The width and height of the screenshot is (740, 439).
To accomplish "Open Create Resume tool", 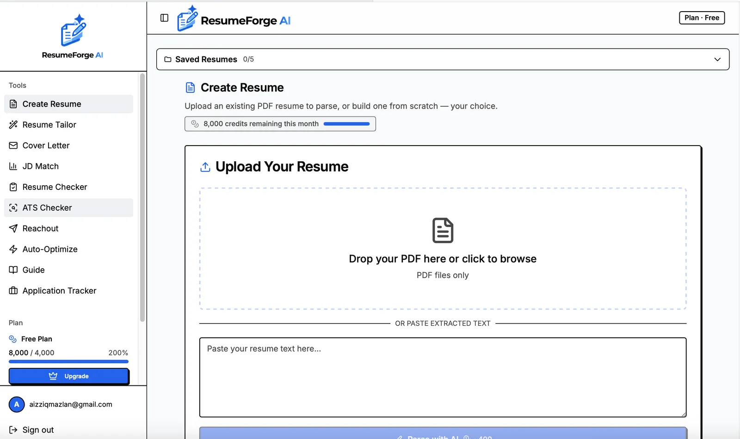I will pyautogui.click(x=68, y=104).
